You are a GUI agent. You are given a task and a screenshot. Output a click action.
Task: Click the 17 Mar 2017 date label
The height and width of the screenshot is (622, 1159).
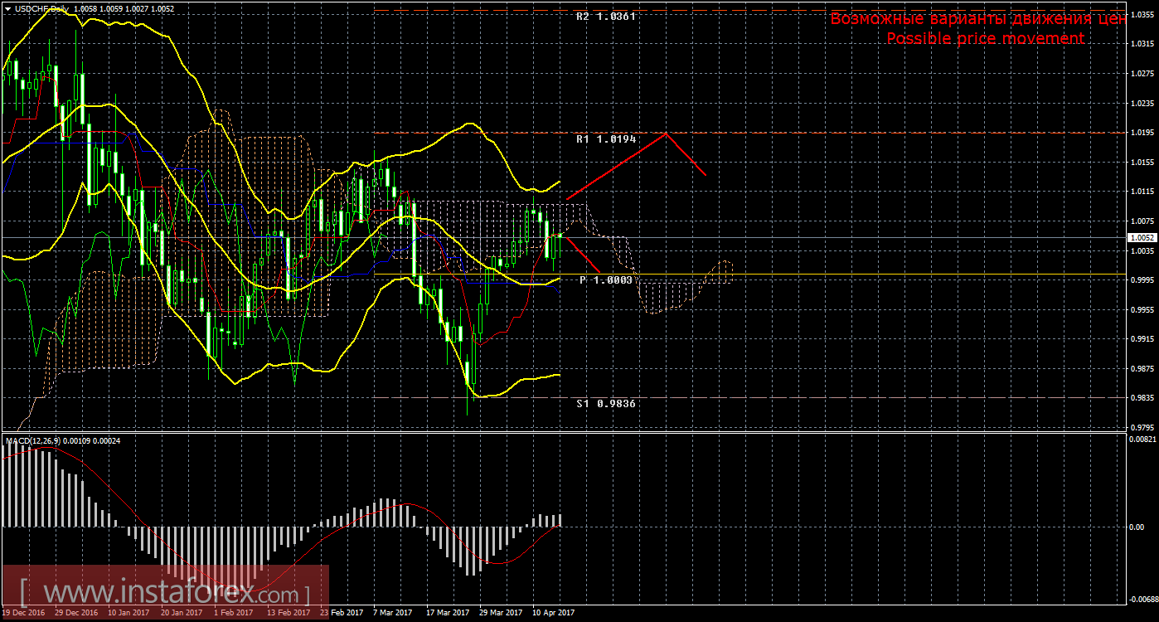(449, 614)
